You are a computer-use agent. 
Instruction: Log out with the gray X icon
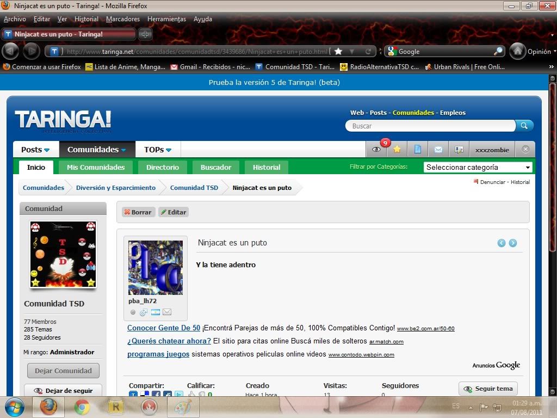point(525,149)
